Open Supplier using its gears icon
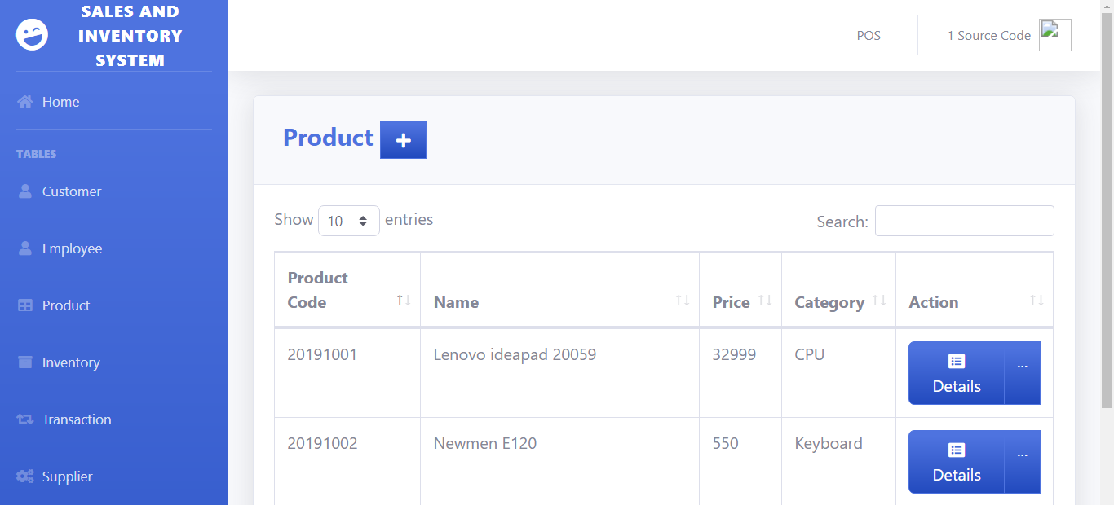The height and width of the screenshot is (505, 1114). (24, 476)
